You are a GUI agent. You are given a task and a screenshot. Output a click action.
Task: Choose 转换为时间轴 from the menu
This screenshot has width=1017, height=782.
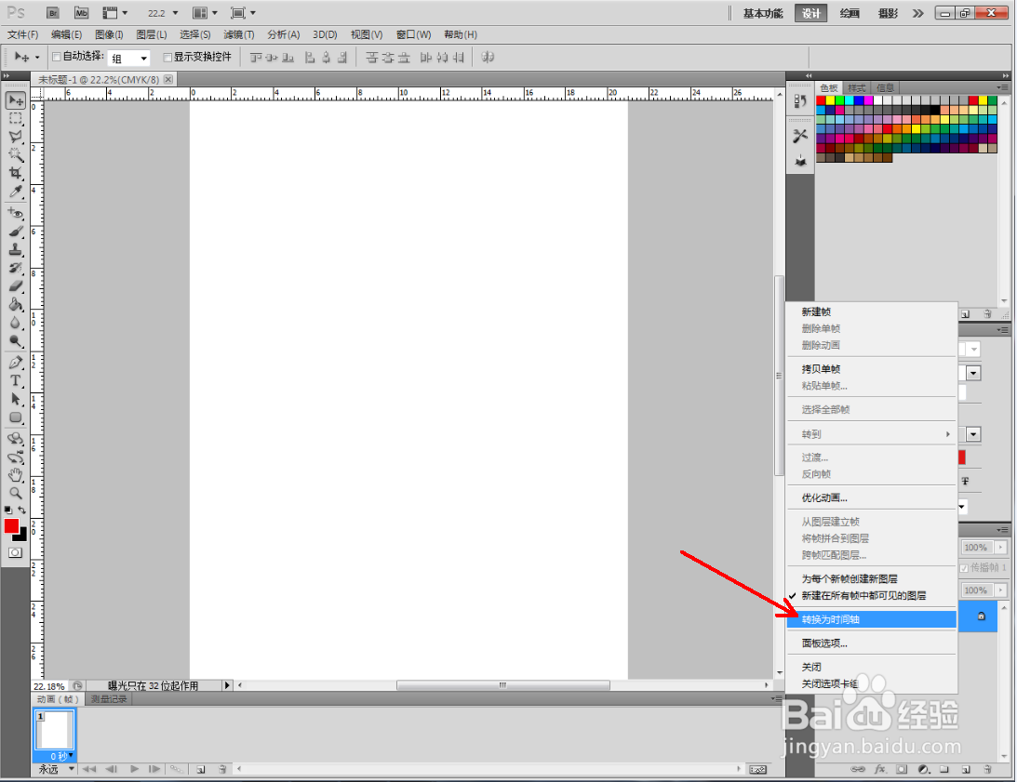[872, 619]
